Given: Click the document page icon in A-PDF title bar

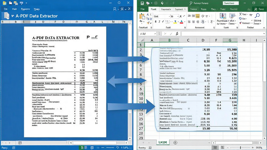Looking at the screenshot, I should 10,3.
